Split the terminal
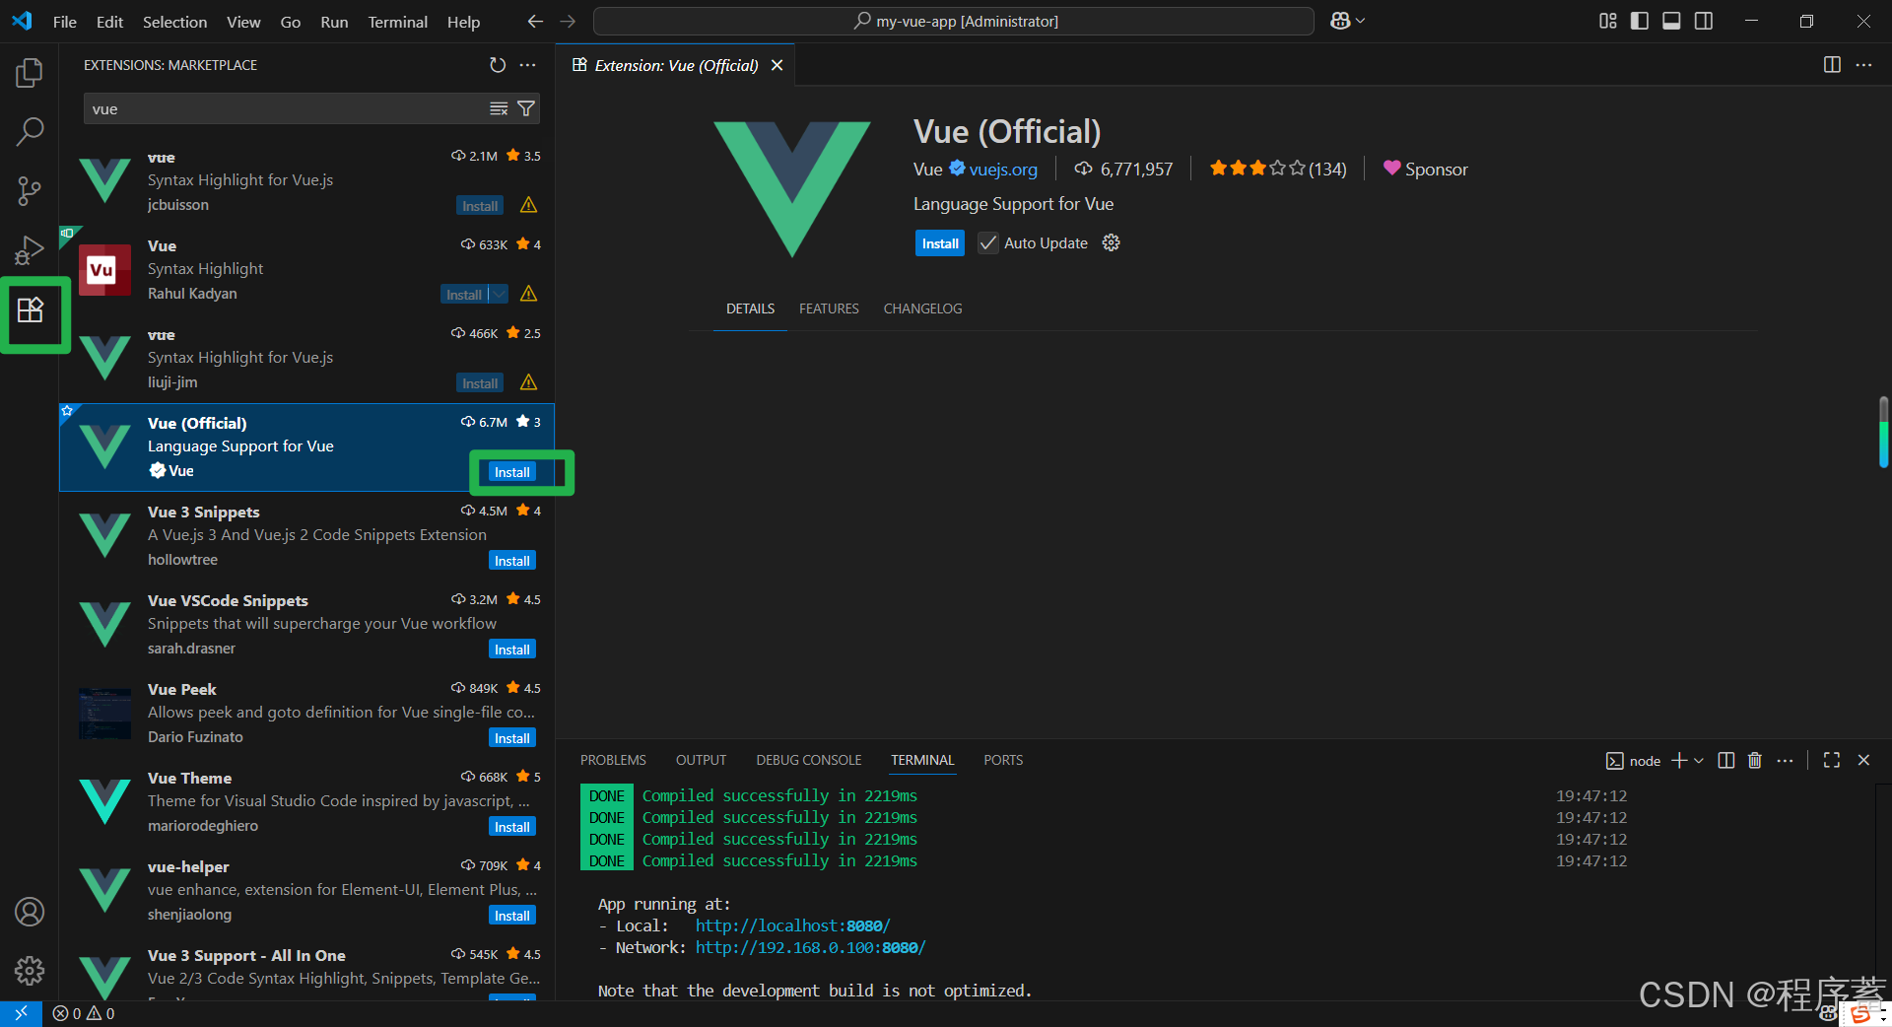The width and height of the screenshot is (1892, 1027). tap(1726, 760)
